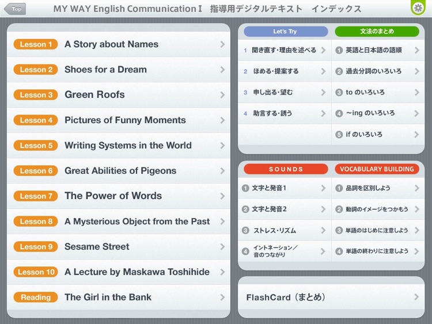Screen dimensions: 432x324
Task: Open FlashCard (まとめ)
Action: tap(331, 298)
